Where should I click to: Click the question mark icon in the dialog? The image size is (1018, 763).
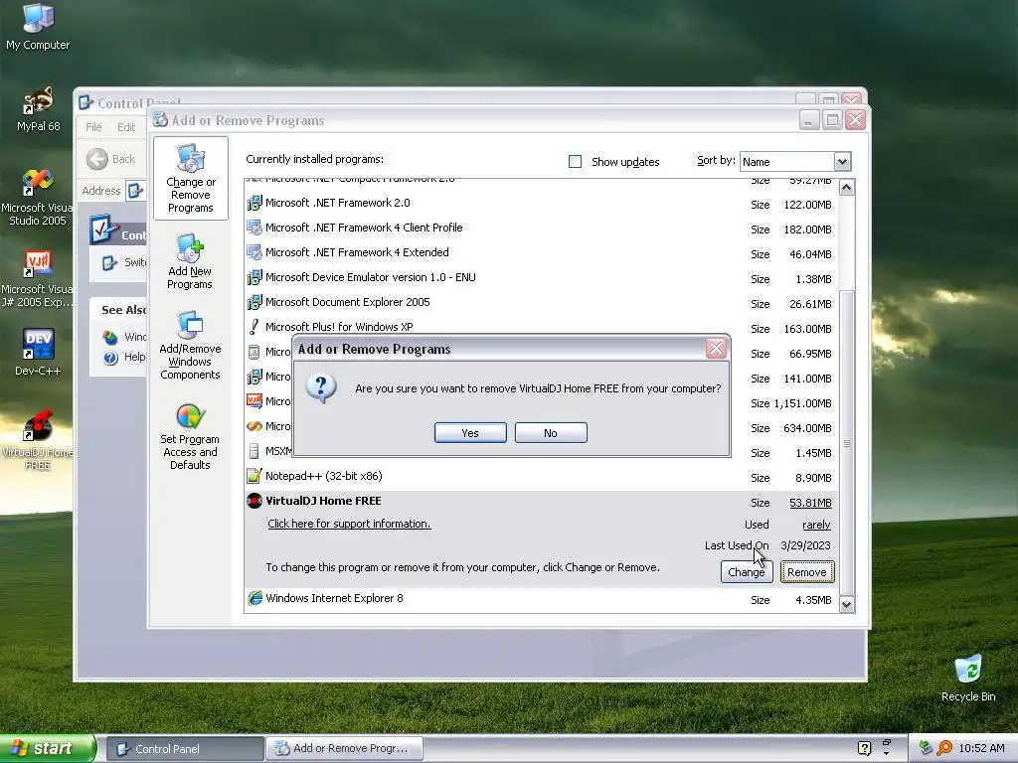click(321, 388)
